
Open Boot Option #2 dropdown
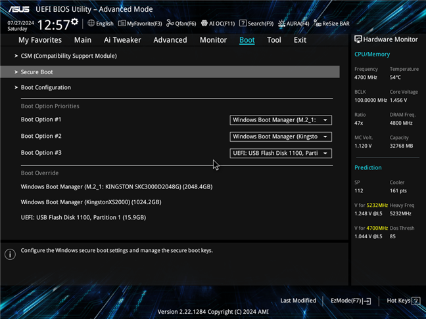(281, 137)
